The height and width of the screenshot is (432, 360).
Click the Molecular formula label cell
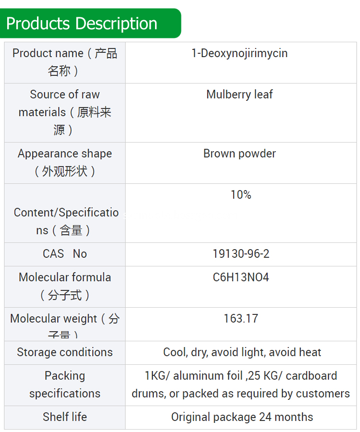[65, 286]
